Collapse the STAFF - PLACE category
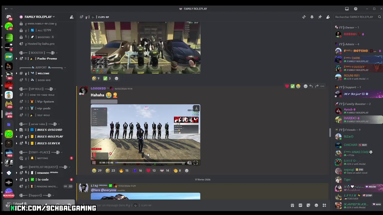The image size is (383, 215). coord(41,152)
